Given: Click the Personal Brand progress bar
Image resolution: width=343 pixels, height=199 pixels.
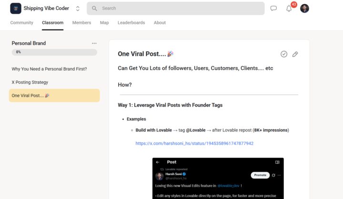Looking at the screenshot, I should 54,52.
